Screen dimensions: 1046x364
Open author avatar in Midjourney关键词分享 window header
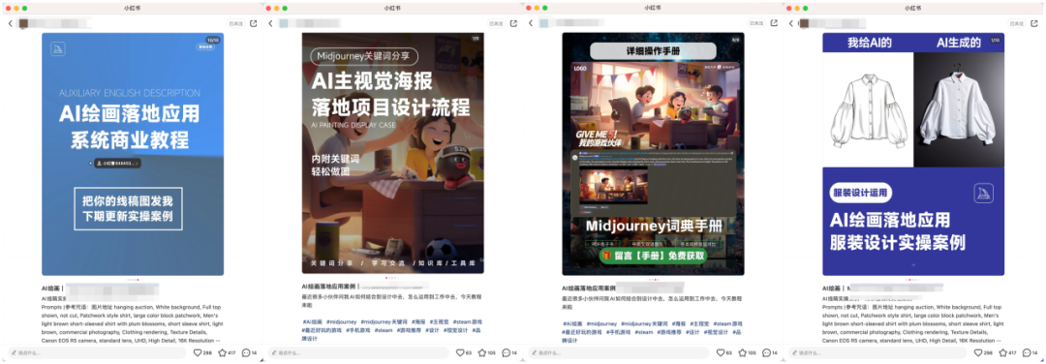pos(284,23)
